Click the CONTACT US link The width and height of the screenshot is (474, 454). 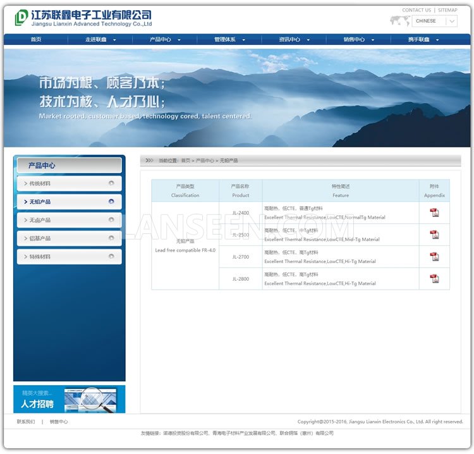point(416,10)
